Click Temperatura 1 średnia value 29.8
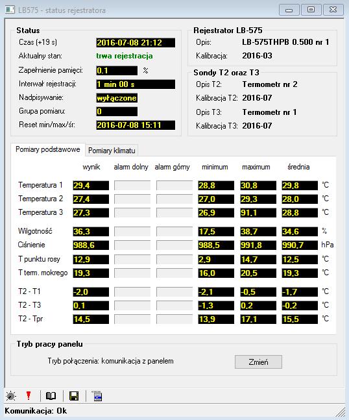Viewport: 349px width, 420px height. [x=300, y=186]
